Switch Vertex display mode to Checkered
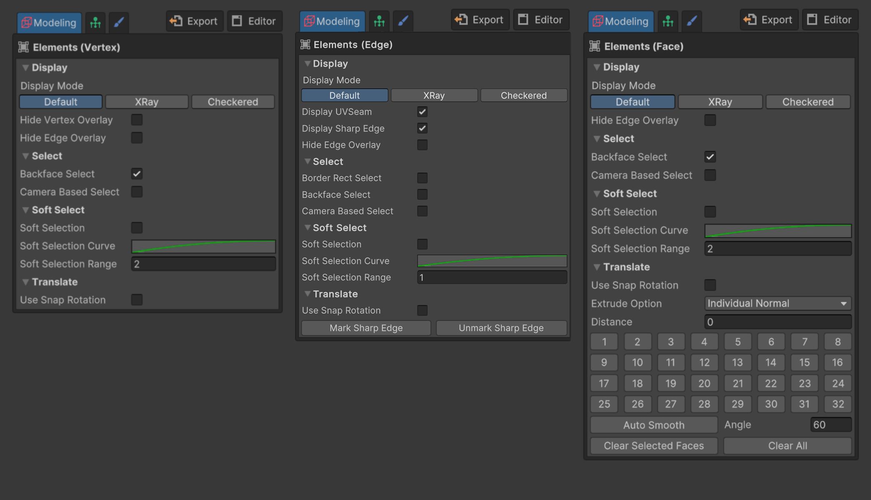This screenshot has height=500, width=871. click(233, 102)
